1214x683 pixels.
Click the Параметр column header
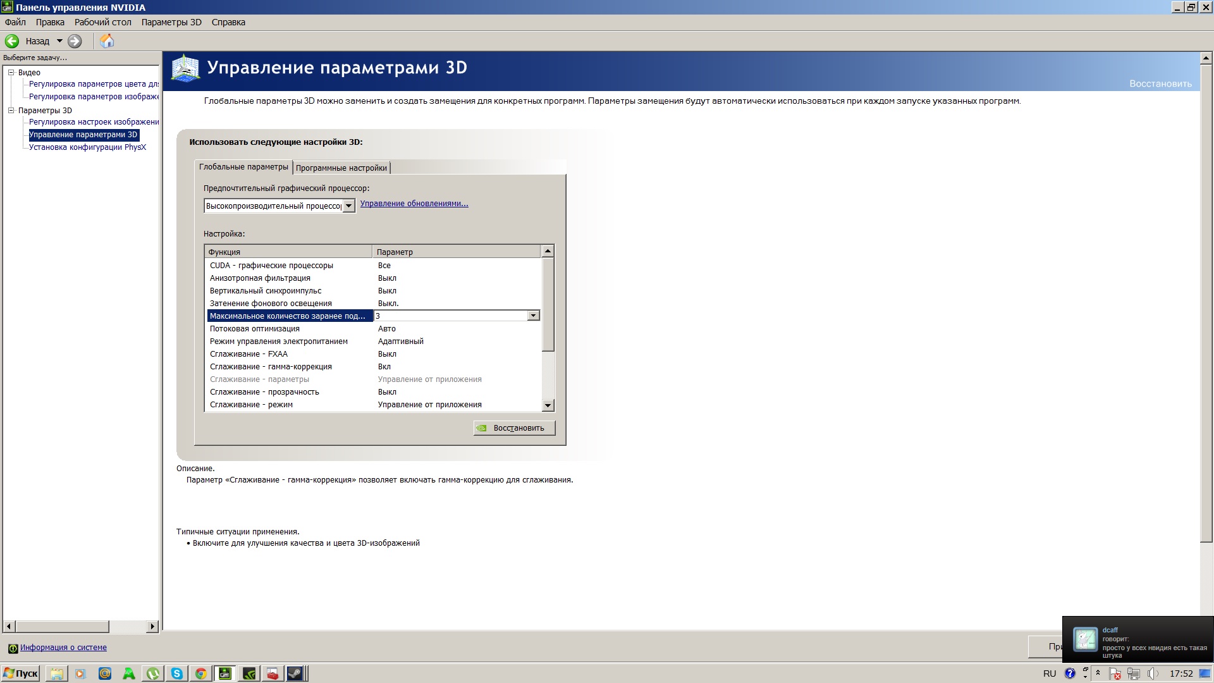click(457, 252)
